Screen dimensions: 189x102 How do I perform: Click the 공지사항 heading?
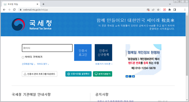tap(102, 94)
